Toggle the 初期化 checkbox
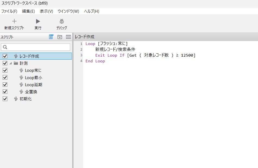This screenshot has width=258, height=168. point(5,99)
